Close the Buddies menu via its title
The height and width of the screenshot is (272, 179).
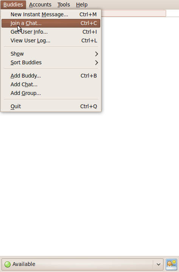pos(13,5)
